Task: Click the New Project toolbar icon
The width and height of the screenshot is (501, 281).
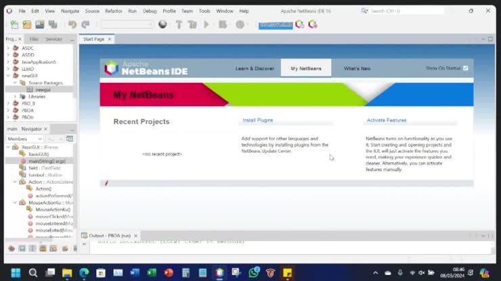Action: tap(26, 24)
